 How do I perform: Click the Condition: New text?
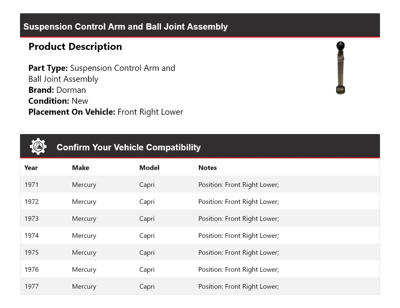[58, 101]
